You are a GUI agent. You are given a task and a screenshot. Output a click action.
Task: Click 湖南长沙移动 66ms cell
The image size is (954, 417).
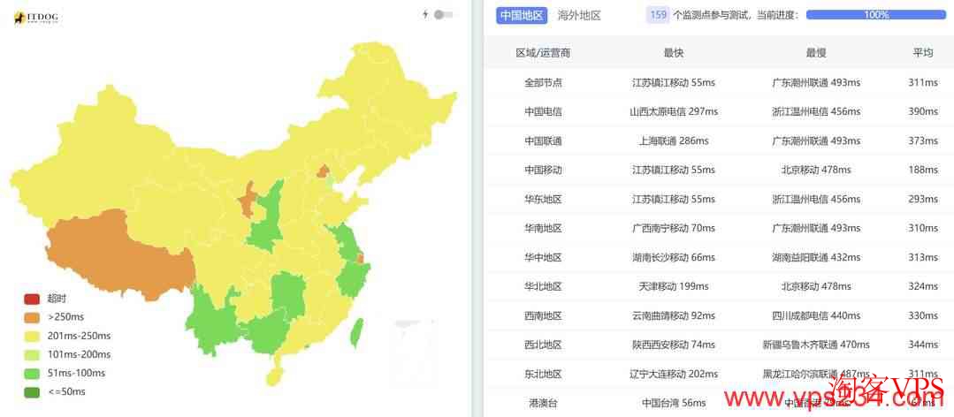[674, 257]
